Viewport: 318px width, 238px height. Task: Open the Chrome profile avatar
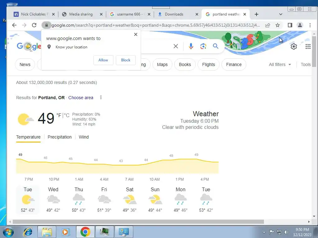coord(300,25)
